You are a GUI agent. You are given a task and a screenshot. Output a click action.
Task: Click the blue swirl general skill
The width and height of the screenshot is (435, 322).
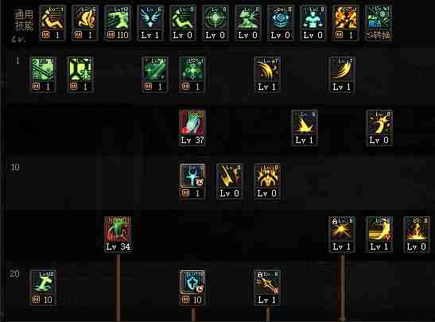click(280, 23)
